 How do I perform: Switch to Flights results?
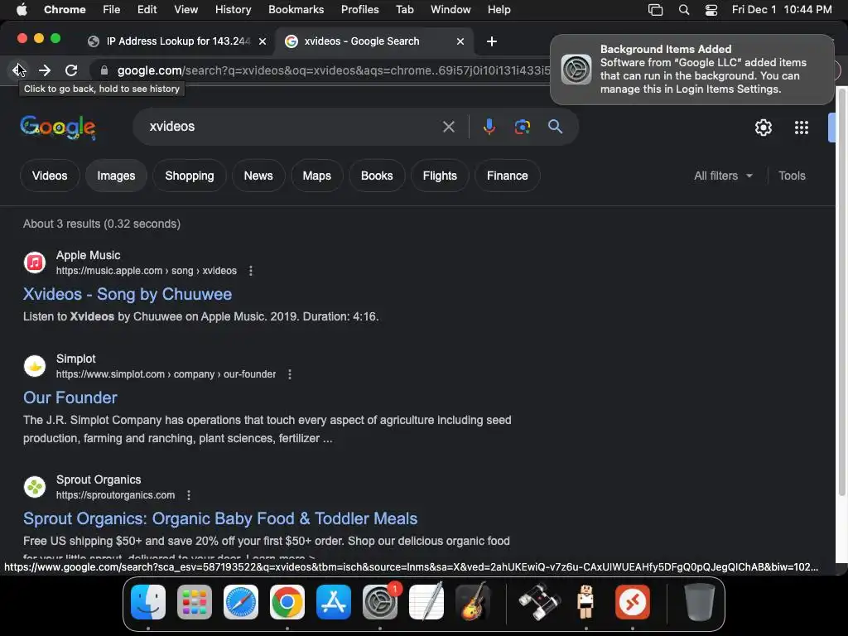(440, 176)
